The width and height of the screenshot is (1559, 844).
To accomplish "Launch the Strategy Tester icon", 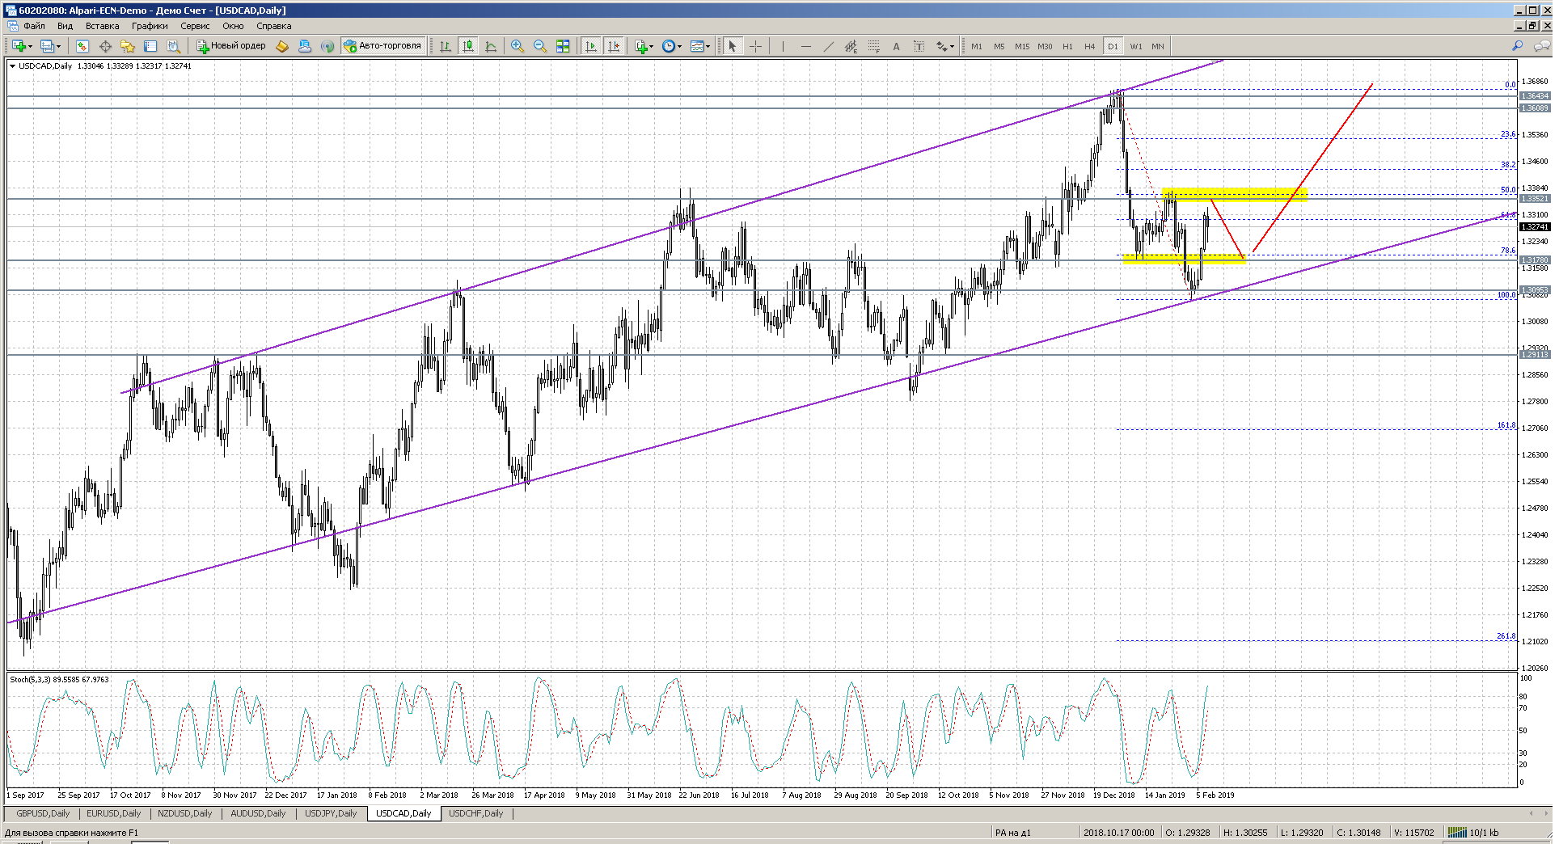I will [173, 46].
